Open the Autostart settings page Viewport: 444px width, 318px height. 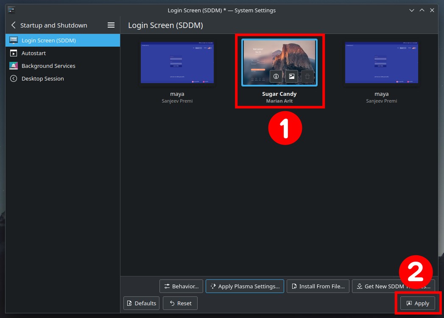click(63, 53)
